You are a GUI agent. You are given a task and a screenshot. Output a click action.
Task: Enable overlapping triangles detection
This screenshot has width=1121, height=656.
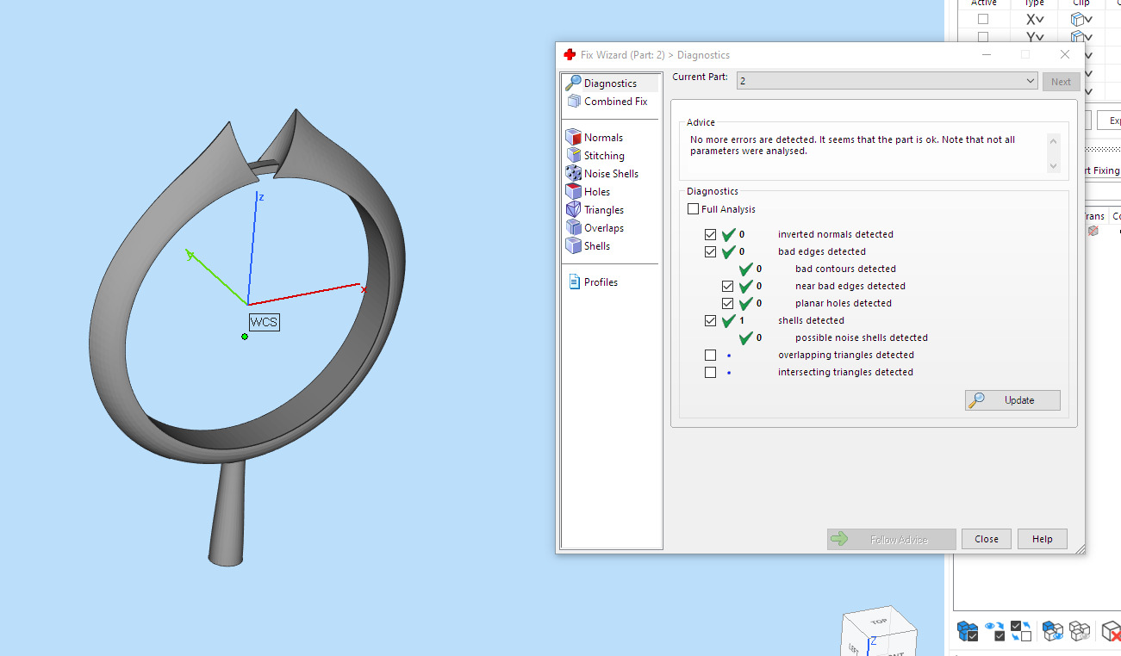click(710, 355)
